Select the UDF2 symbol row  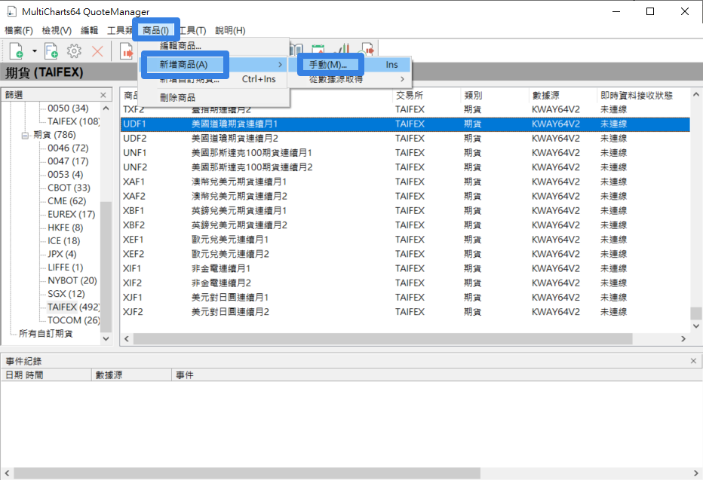pos(405,139)
